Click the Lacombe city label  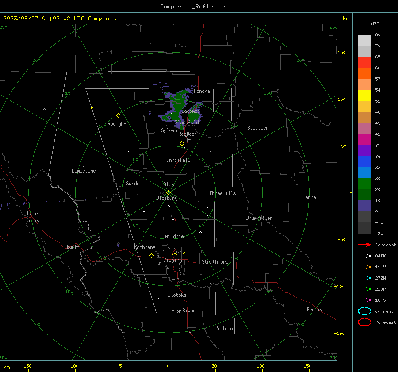coord(191,111)
